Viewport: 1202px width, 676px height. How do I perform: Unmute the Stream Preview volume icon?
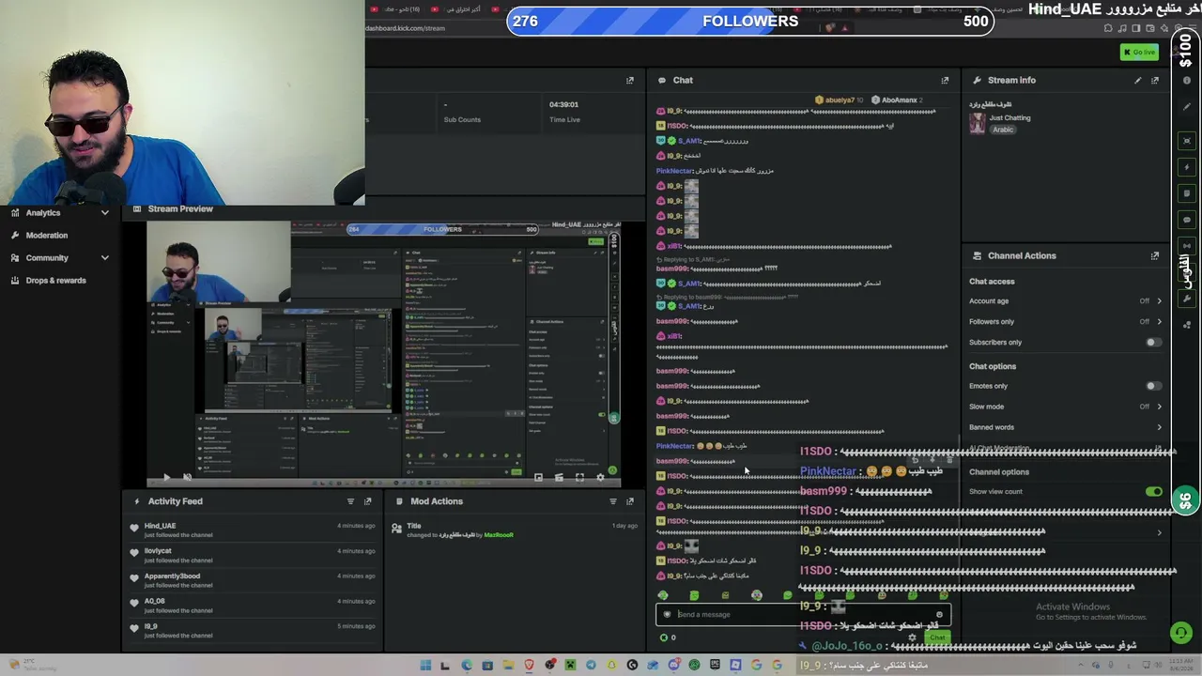click(x=188, y=477)
